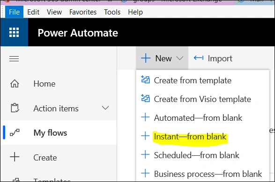Click the Create from template icon

145,80
